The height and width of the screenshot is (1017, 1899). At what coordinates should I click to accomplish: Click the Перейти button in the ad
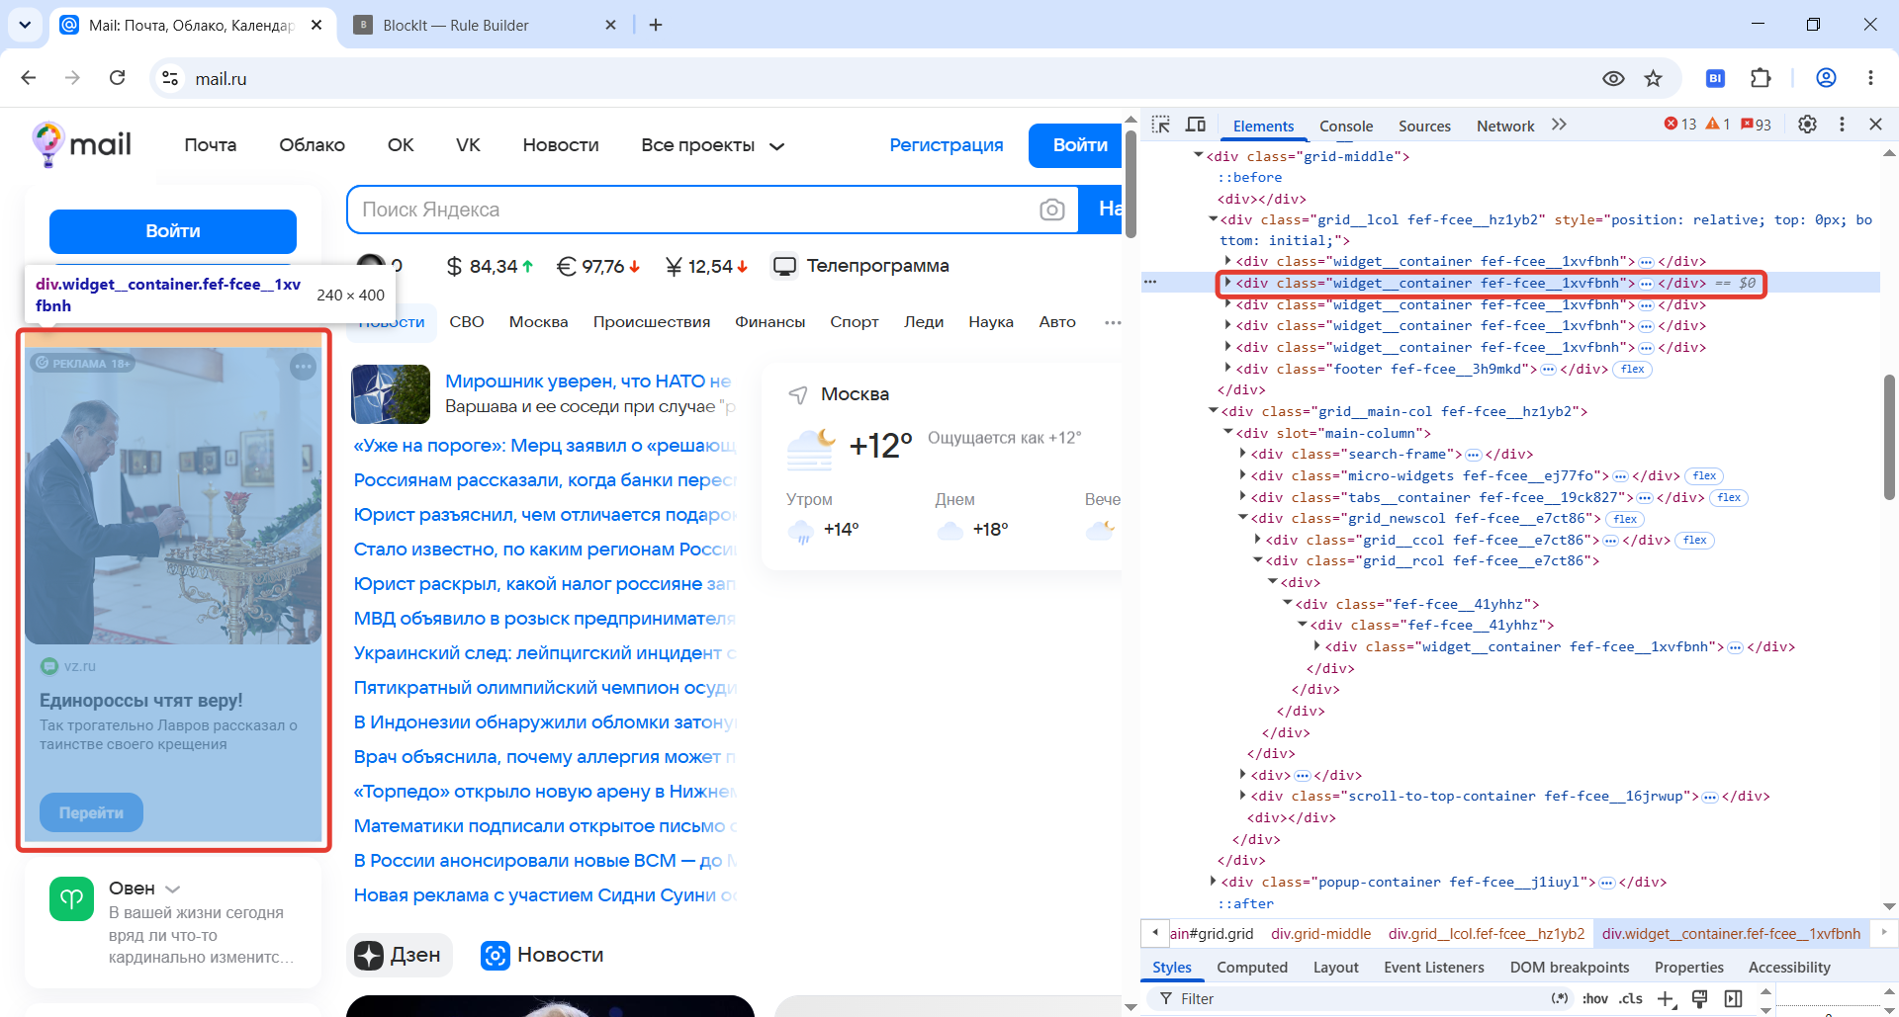(91, 812)
